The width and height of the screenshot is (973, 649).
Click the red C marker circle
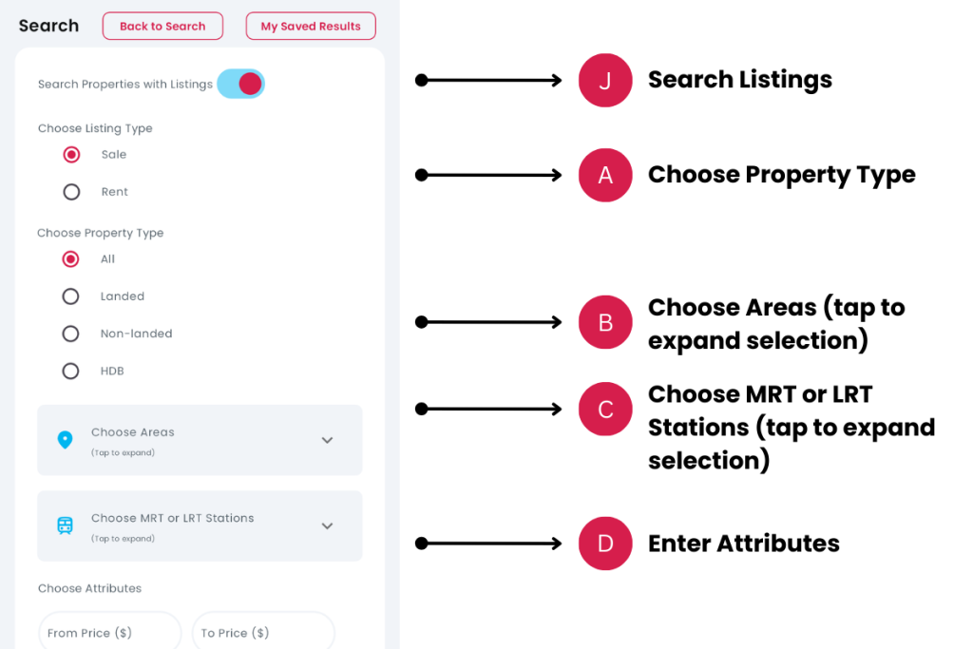605,410
